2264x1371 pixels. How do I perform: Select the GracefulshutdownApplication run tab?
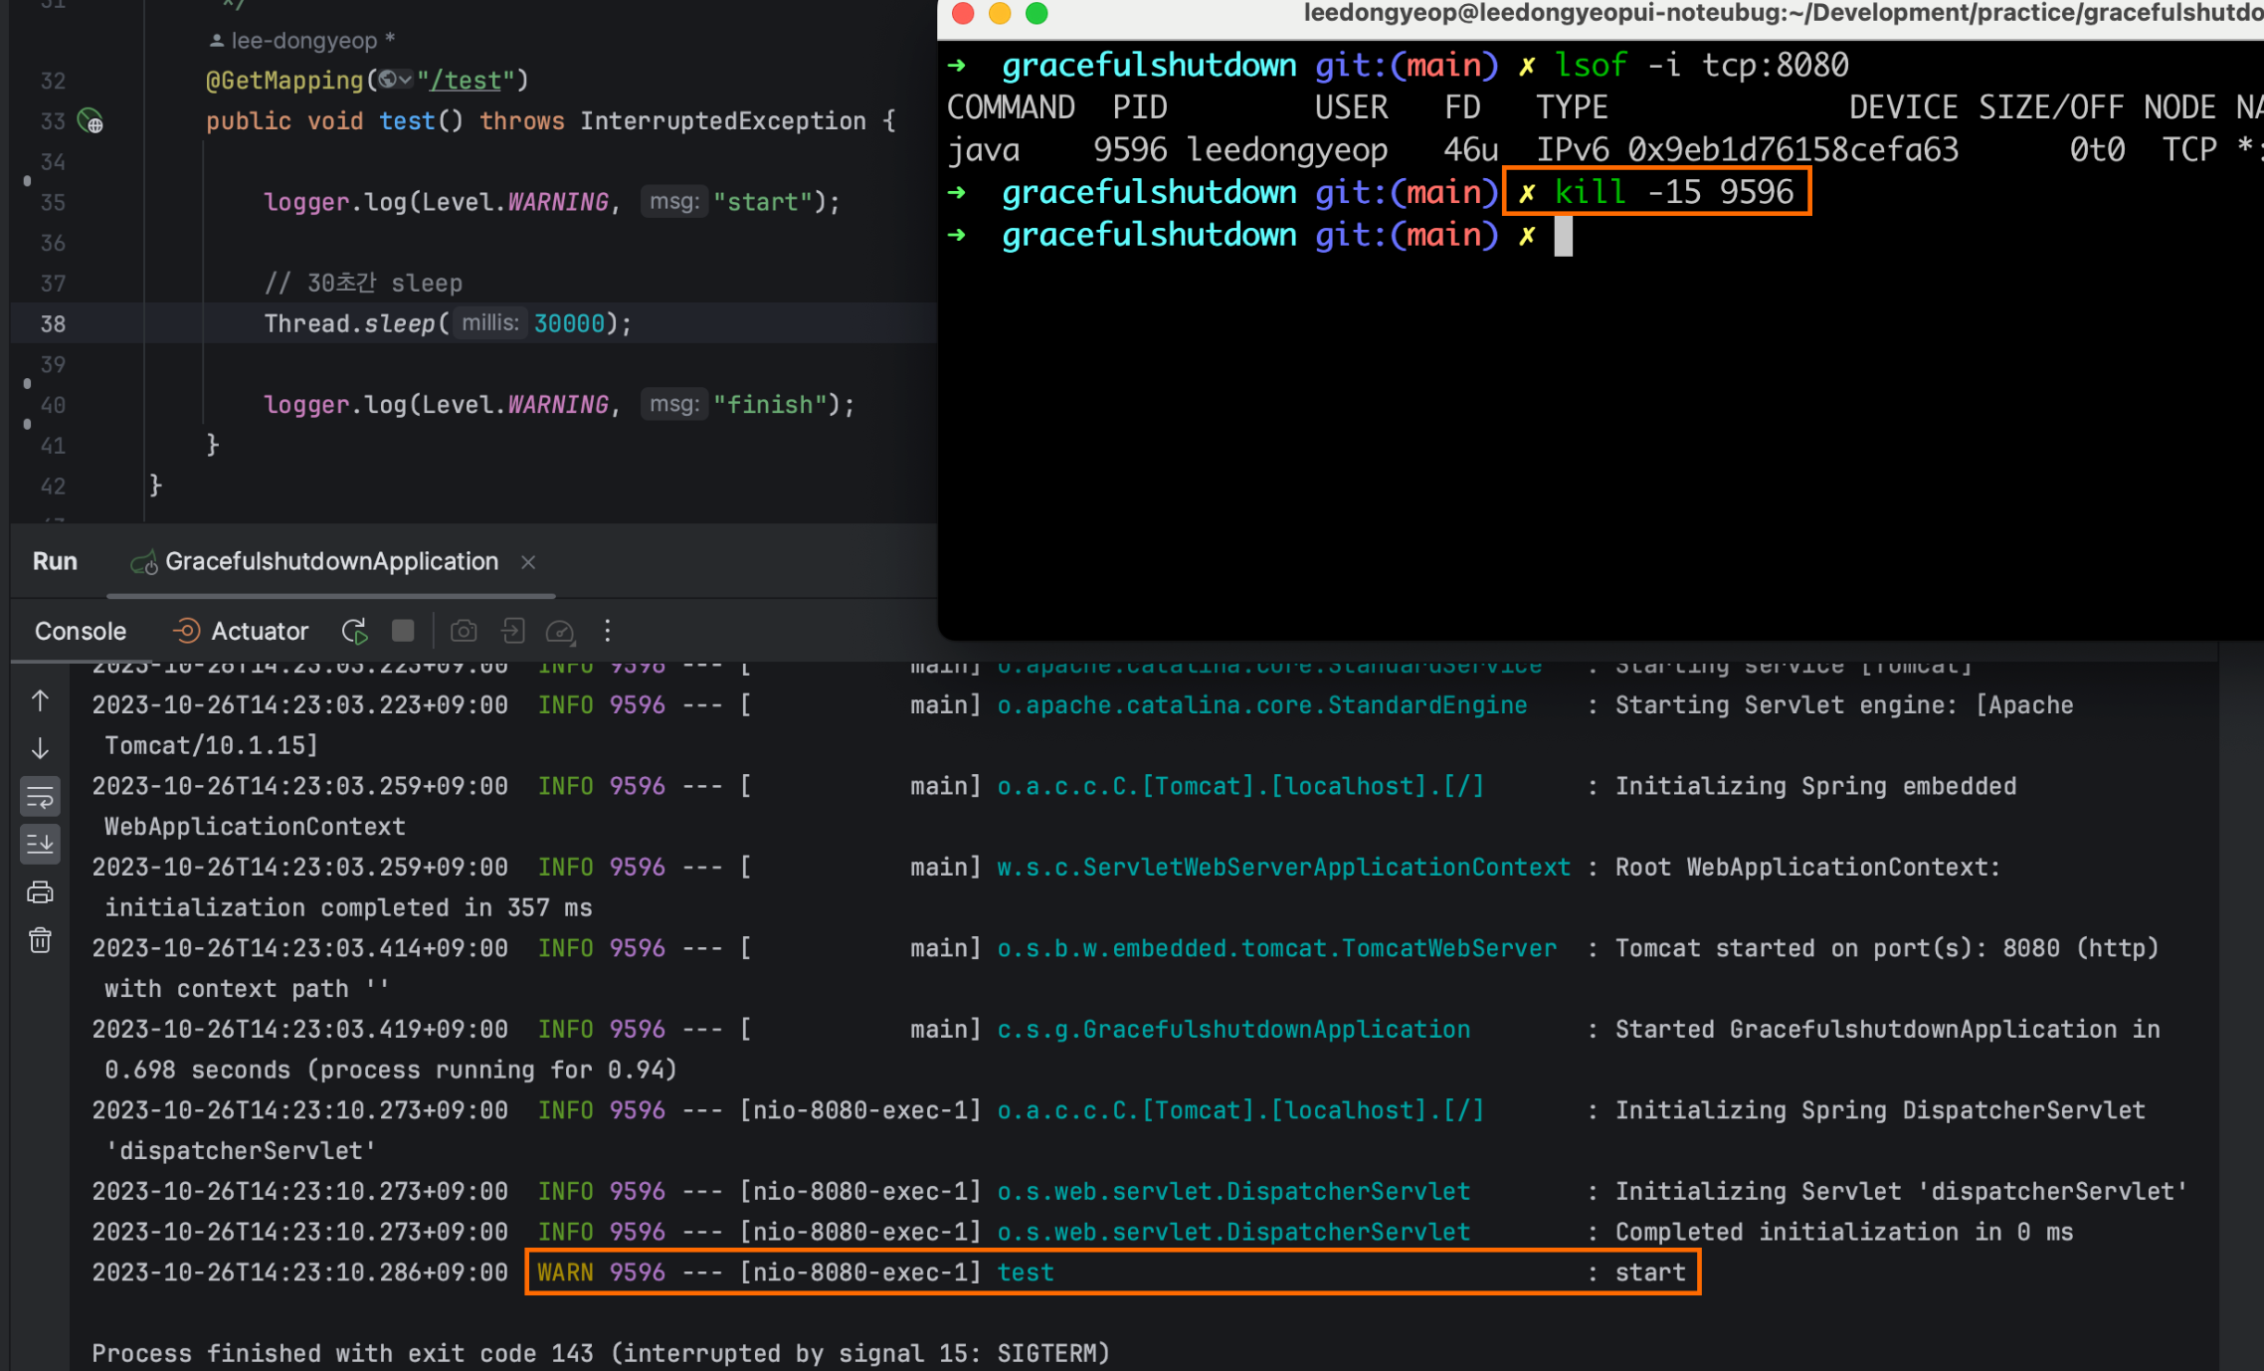click(x=331, y=561)
